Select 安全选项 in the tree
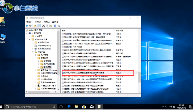This screenshot has height=110, width=193. click(x=47, y=67)
